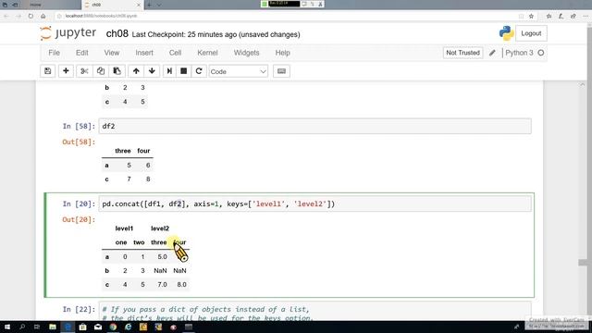Click the Out[20] output prompt
Image resolution: width=592 pixels, height=333 pixels.
coord(79,220)
